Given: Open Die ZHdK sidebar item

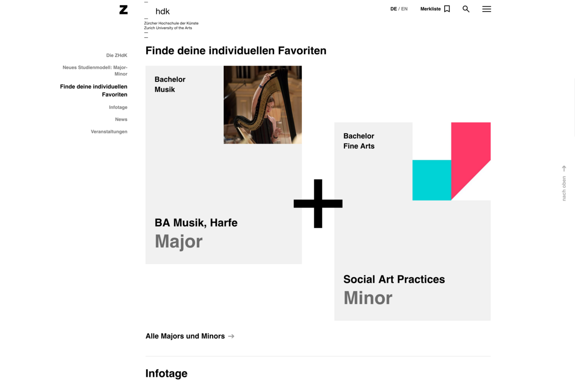Looking at the screenshot, I should point(117,55).
